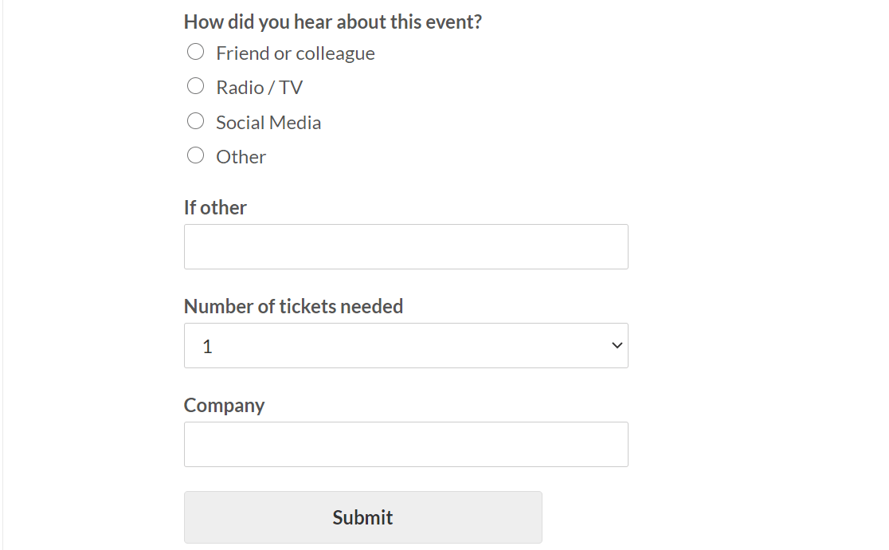Click the 'Other' option label text
The height and width of the screenshot is (550, 889).
click(x=241, y=157)
